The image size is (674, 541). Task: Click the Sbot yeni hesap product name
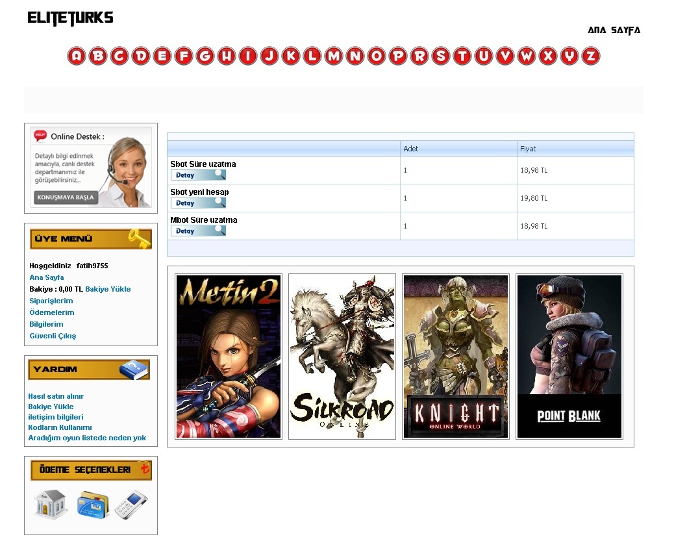199,192
